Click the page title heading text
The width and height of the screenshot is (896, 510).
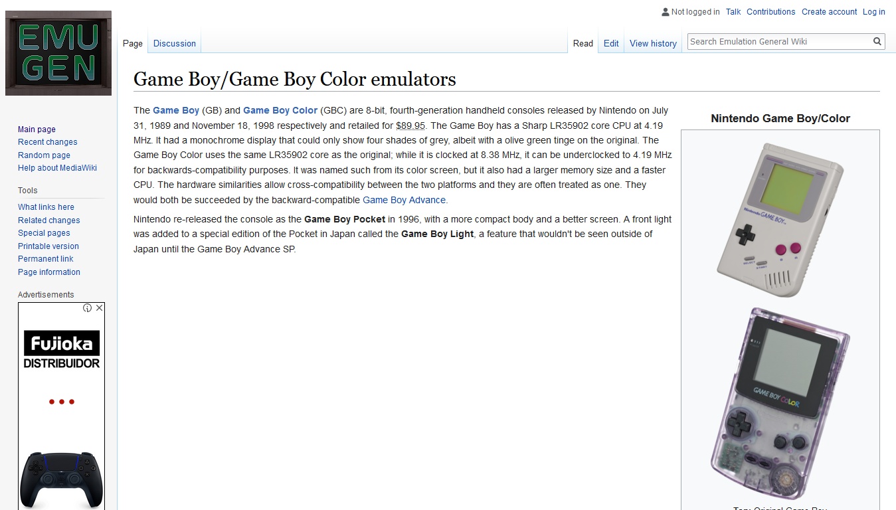coord(295,79)
